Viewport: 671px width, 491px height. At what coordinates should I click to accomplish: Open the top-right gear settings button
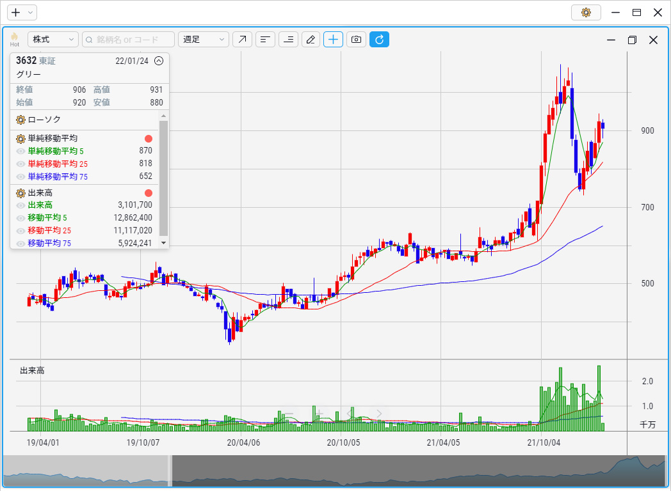[586, 12]
